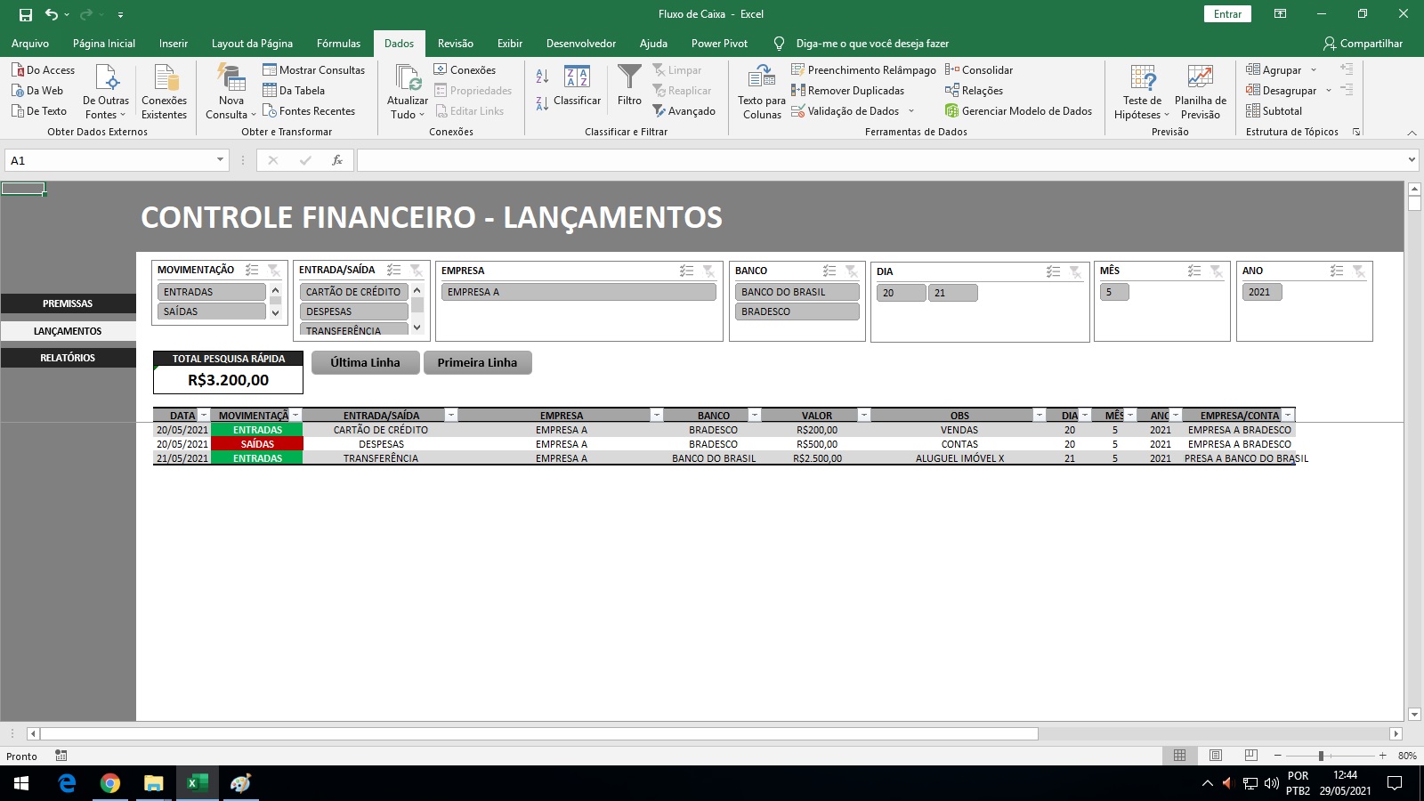
Task: Go to PREMISSAS sheet button
Action: [x=68, y=303]
